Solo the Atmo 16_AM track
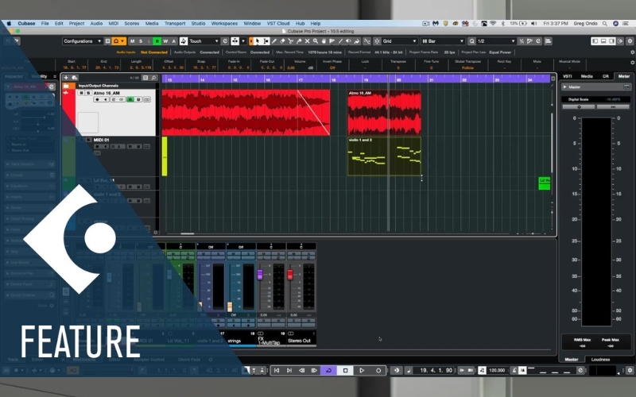 coord(87,93)
